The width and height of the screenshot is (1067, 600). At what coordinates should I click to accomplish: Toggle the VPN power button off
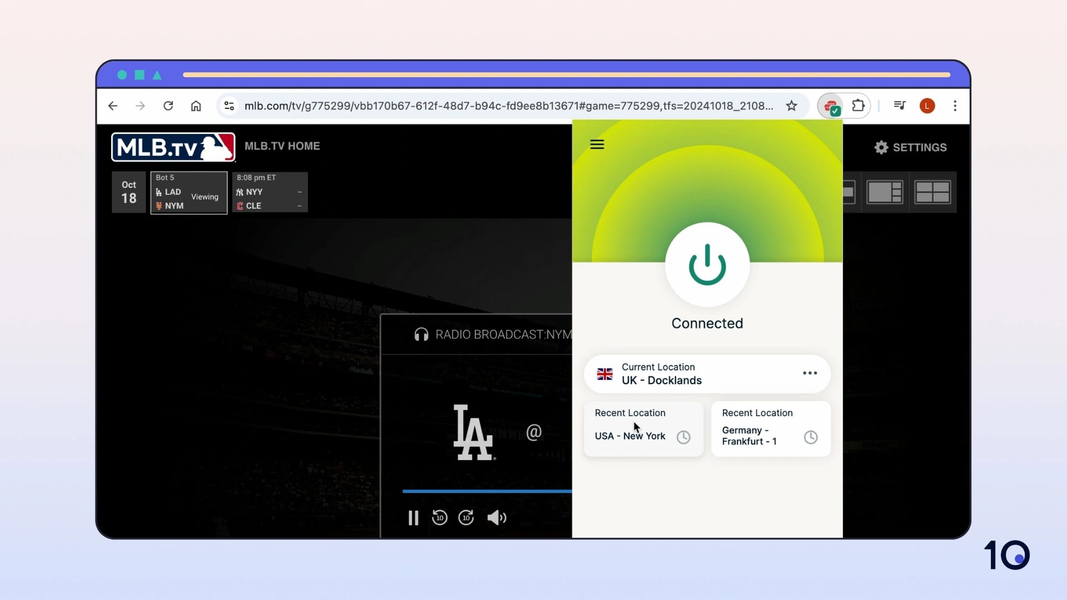tap(707, 264)
